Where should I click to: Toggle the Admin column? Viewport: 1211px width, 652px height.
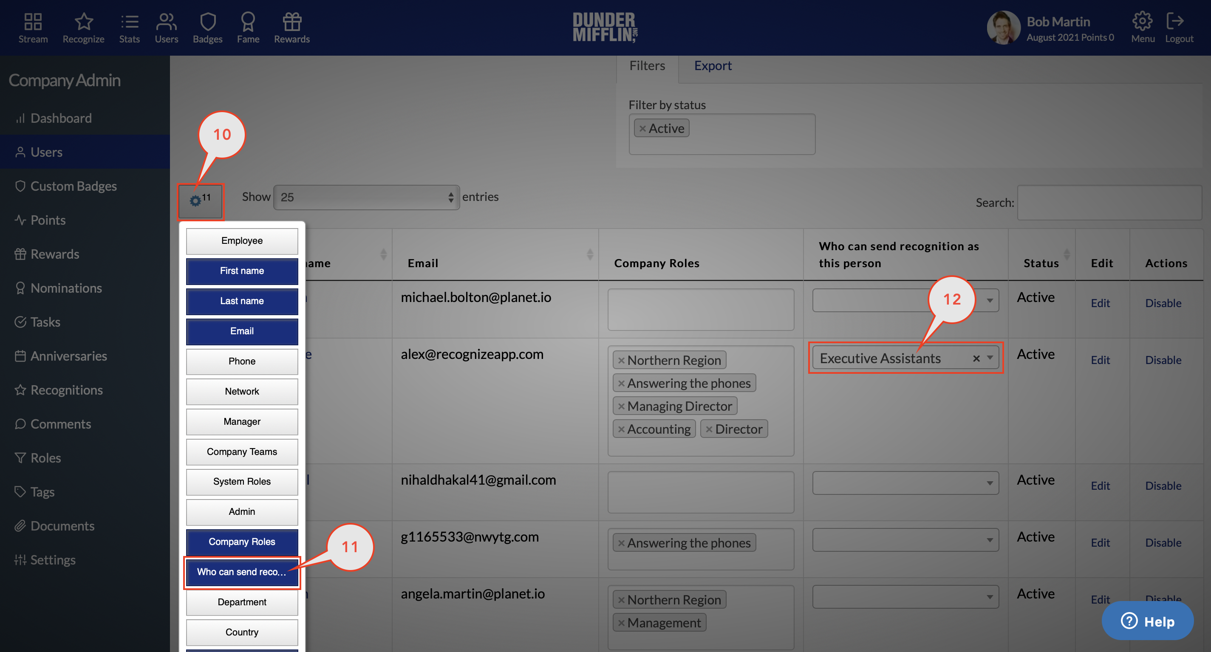click(x=242, y=511)
